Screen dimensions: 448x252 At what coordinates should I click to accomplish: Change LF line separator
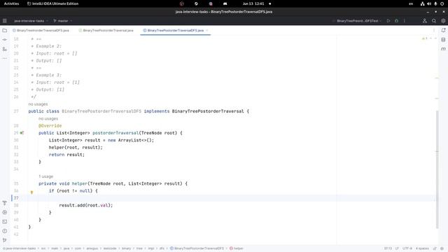397,248
